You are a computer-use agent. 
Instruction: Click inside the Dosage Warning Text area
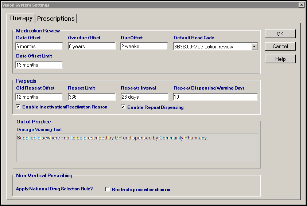point(137,148)
